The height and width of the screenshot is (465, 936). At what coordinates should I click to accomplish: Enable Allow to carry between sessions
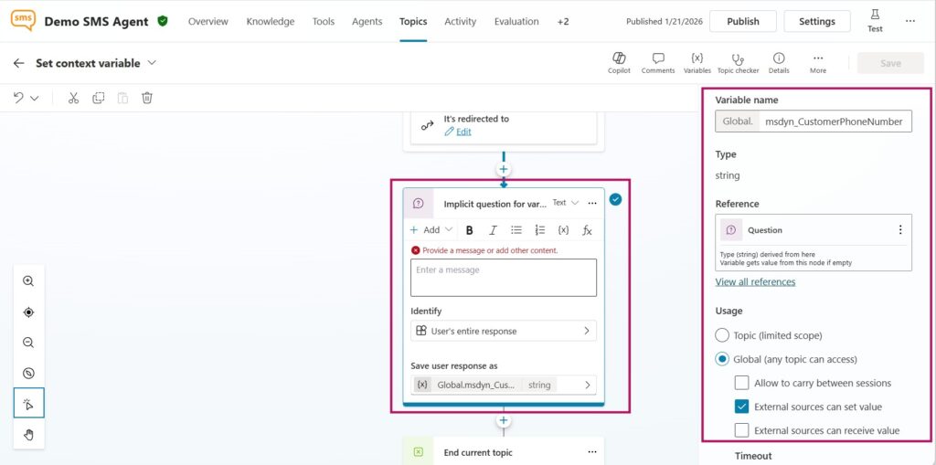click(x=742, y=383)
